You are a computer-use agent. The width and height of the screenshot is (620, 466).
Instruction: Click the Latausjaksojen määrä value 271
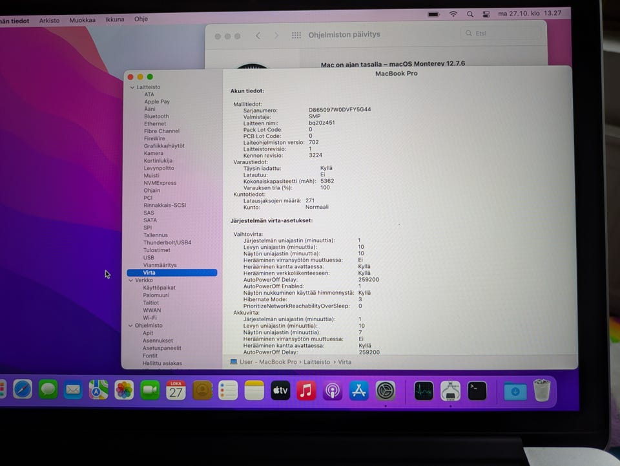point(310,201)
